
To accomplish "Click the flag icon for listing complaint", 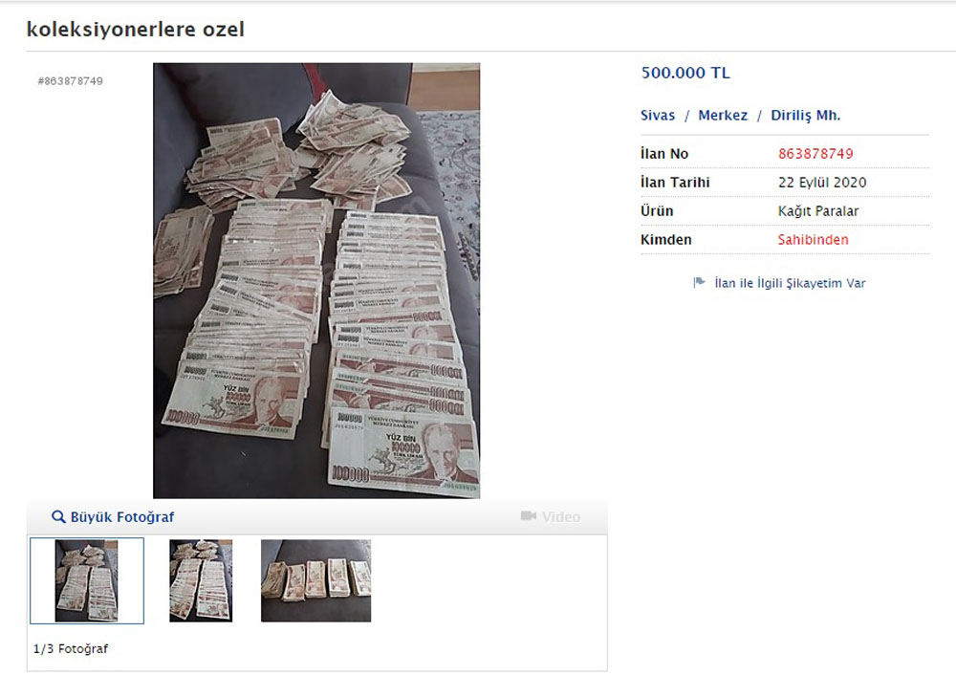I will pos(700,282).
